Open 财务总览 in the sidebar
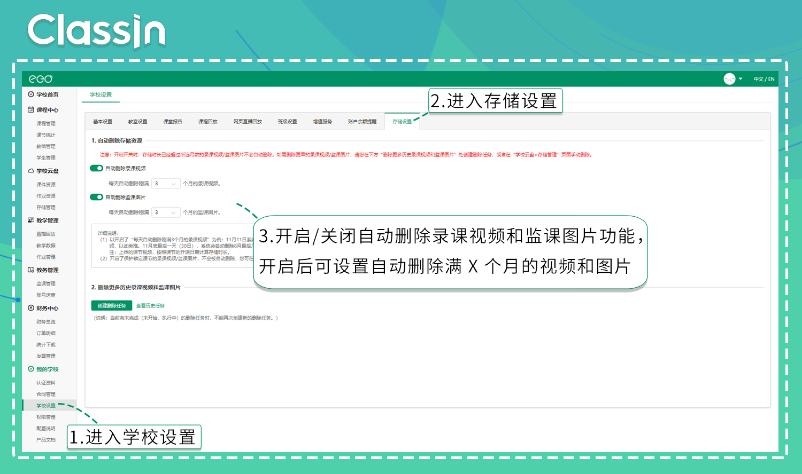This screenshot has width=802, height=474. [46, 322]
